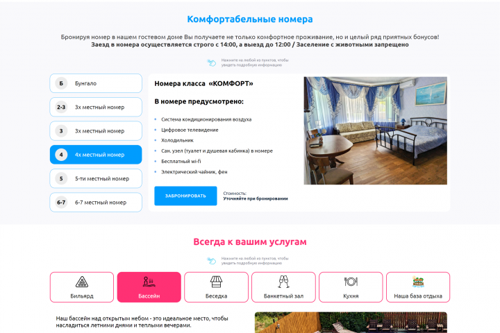Click the Всегда к вашим услугам heading
This screenshot has width=500, height=333.
[x=250, y=242]
